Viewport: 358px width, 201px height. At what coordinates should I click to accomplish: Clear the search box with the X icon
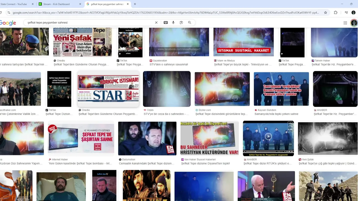pos(156,23)
